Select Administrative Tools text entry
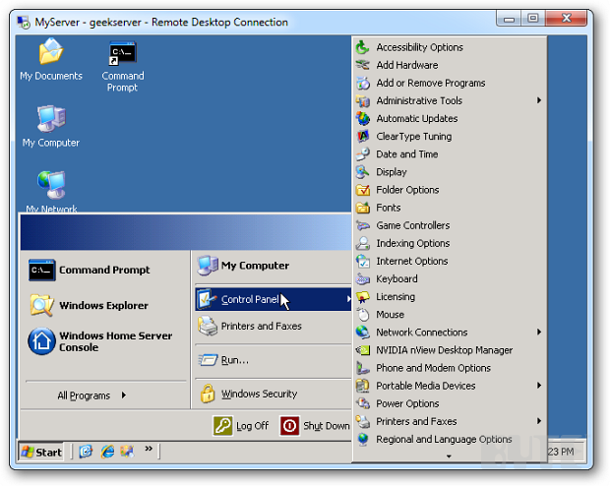610x486 pixels. pyautogui.click(x=419, y=100)
